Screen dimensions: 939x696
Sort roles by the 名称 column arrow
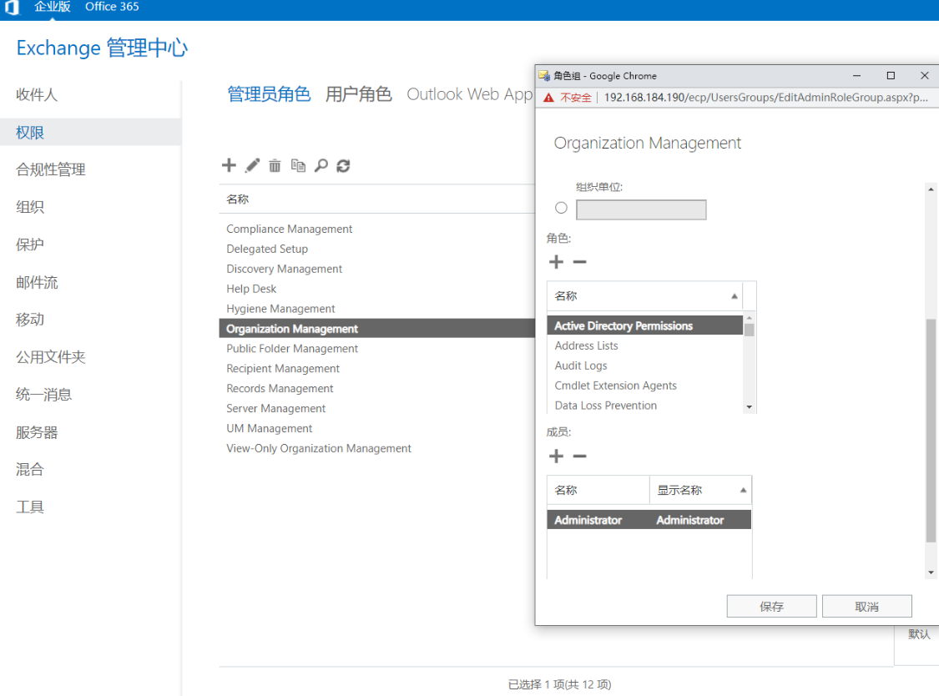pyautogui.click(x=735, y=296)
